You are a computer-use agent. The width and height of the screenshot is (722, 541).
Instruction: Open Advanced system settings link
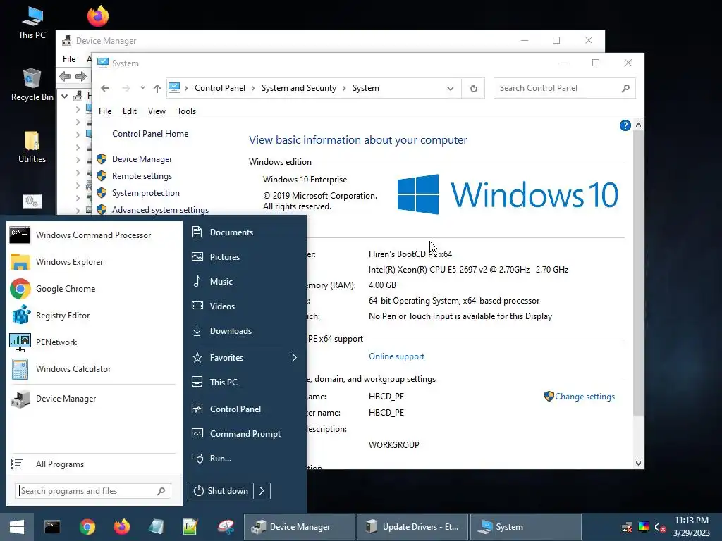[x=160, y=210]
